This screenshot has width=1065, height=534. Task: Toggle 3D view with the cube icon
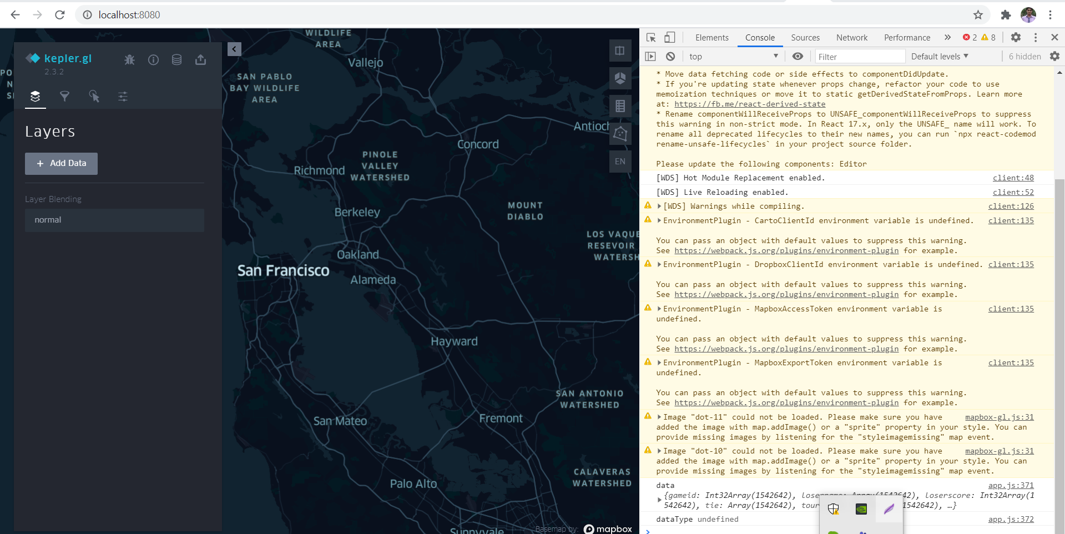click(x=620, y=78)
